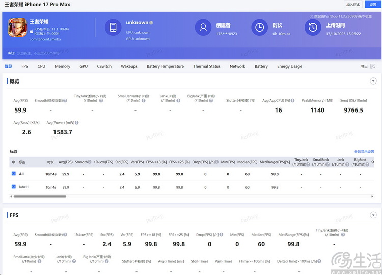Click the phone device icon beside unknown

click(x=113, y=28)
